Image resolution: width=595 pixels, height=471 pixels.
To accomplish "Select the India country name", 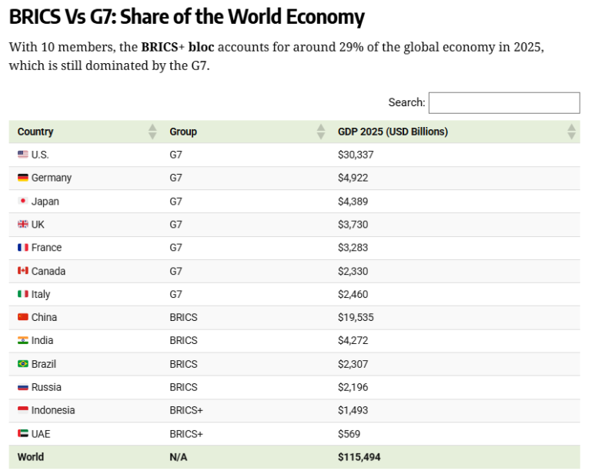I will point(42,340).
